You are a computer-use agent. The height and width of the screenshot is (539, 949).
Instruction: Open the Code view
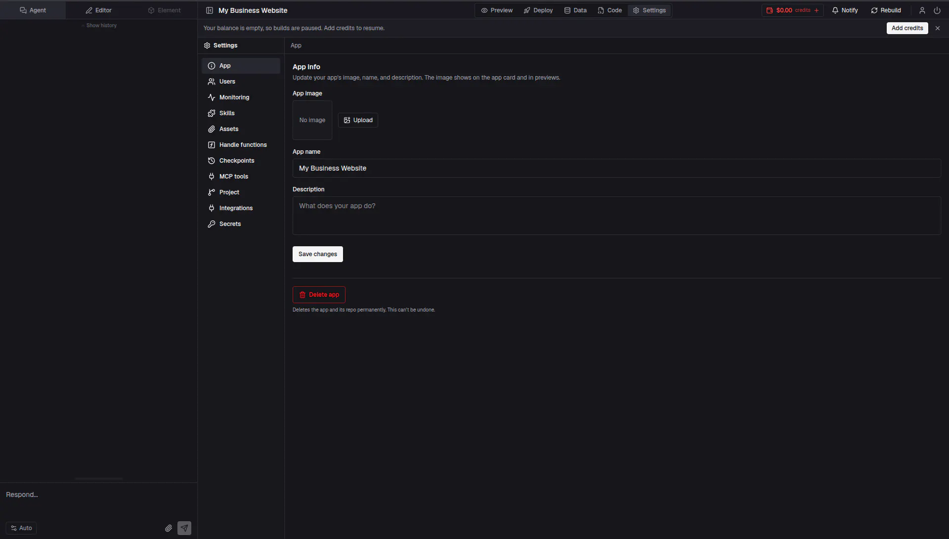tap(610, 10)
